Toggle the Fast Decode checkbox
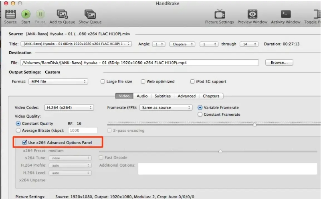 pyautogui.click(x=101, y=158)
